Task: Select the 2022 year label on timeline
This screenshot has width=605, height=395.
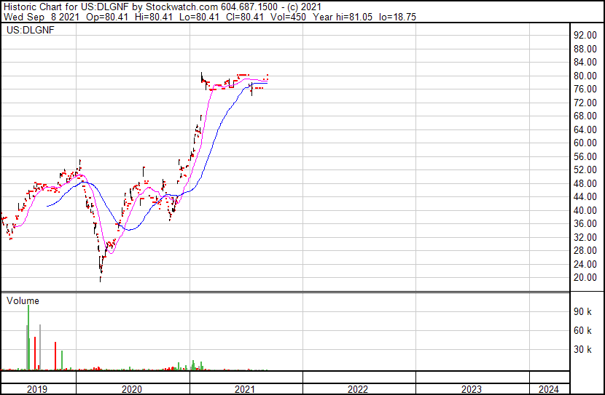Action: coord(358,389)
